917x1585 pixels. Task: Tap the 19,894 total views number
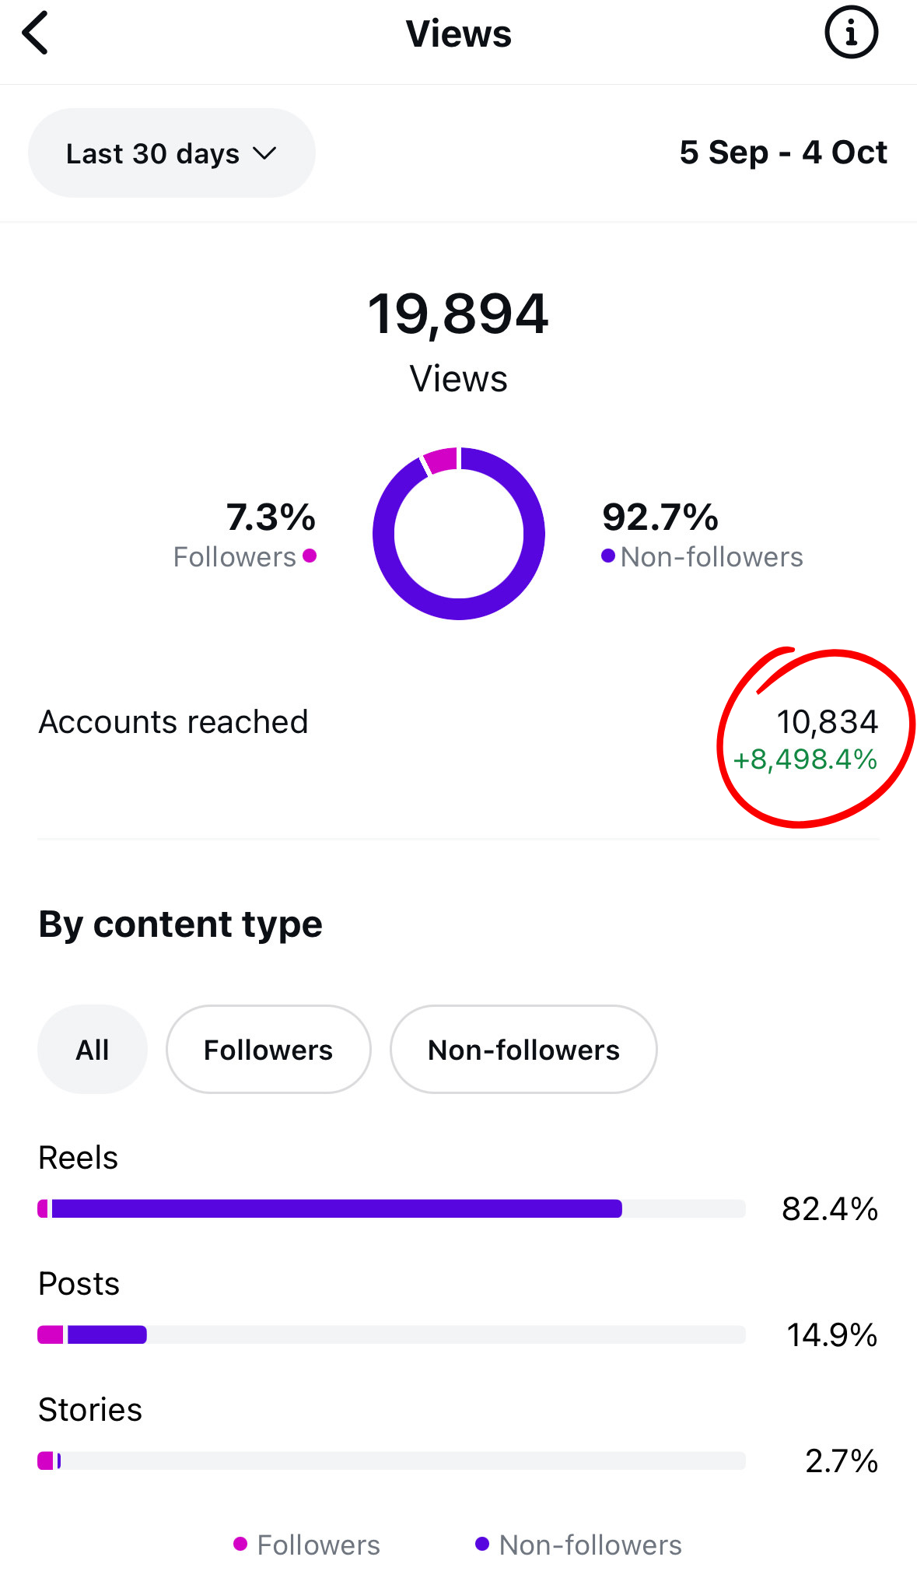(x=458, y=314)
